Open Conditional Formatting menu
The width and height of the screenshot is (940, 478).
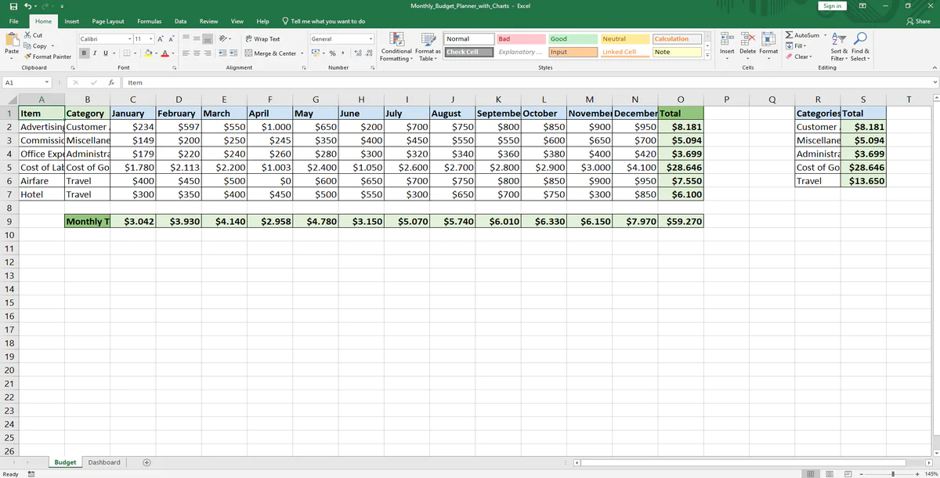tap(397, 47)
